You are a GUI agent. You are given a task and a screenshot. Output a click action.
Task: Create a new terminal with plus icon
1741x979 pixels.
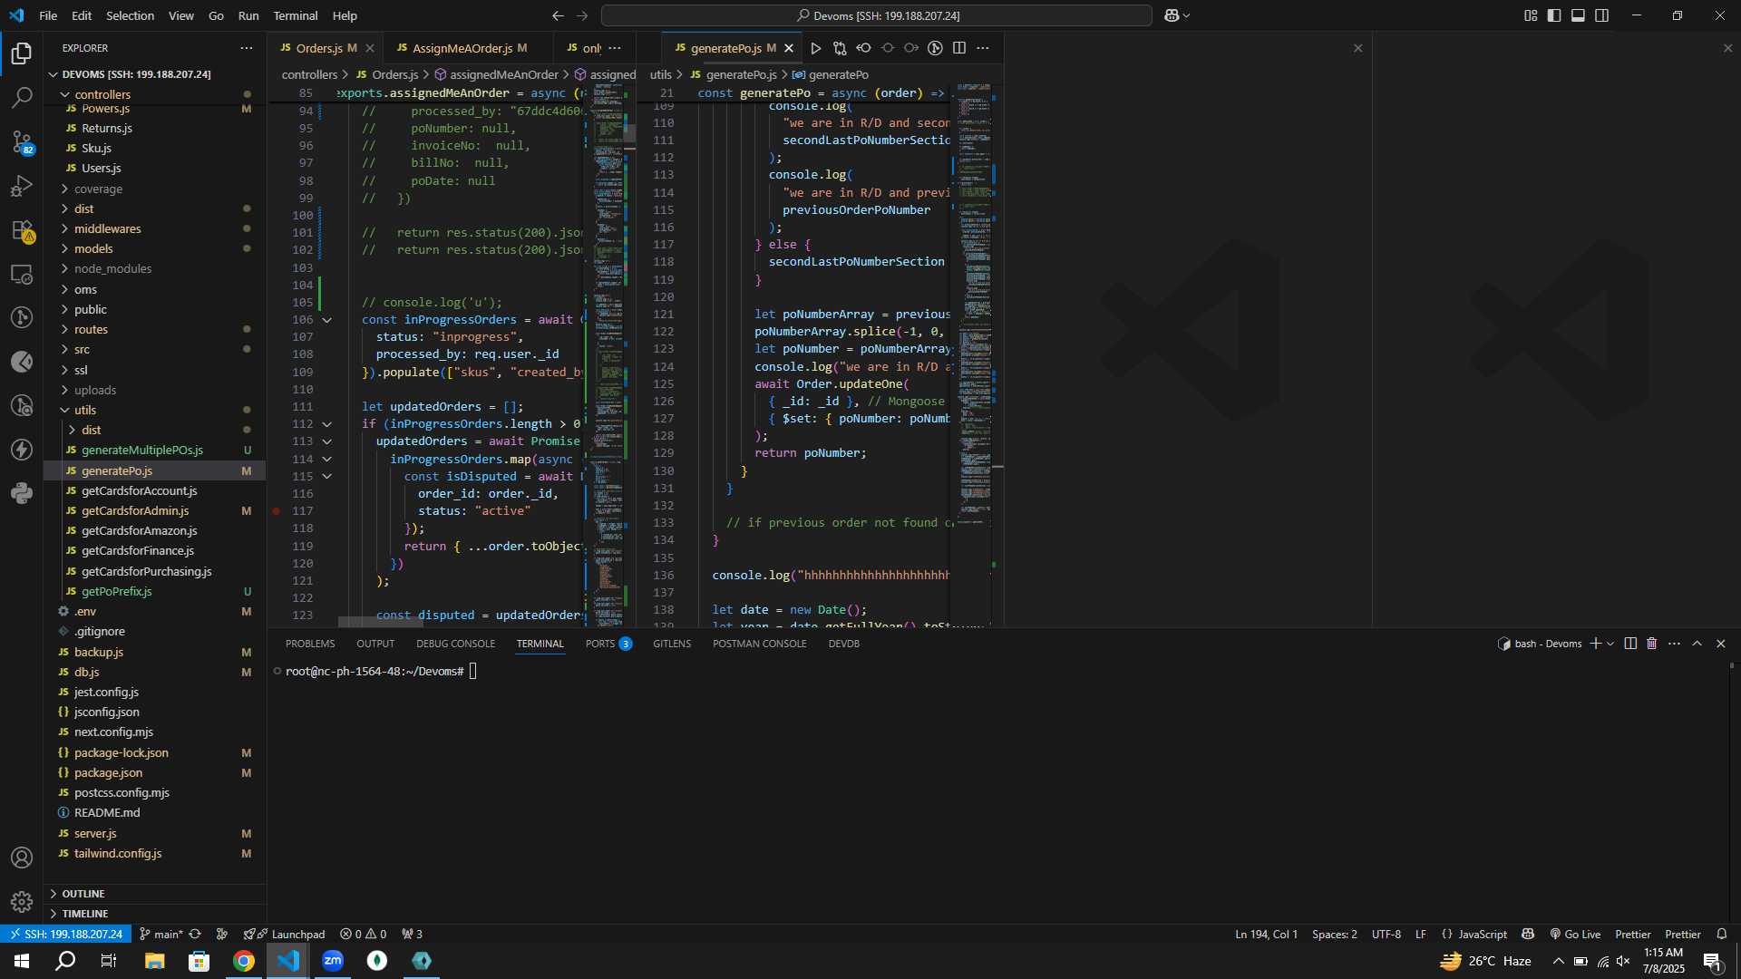click(1595, 644)
